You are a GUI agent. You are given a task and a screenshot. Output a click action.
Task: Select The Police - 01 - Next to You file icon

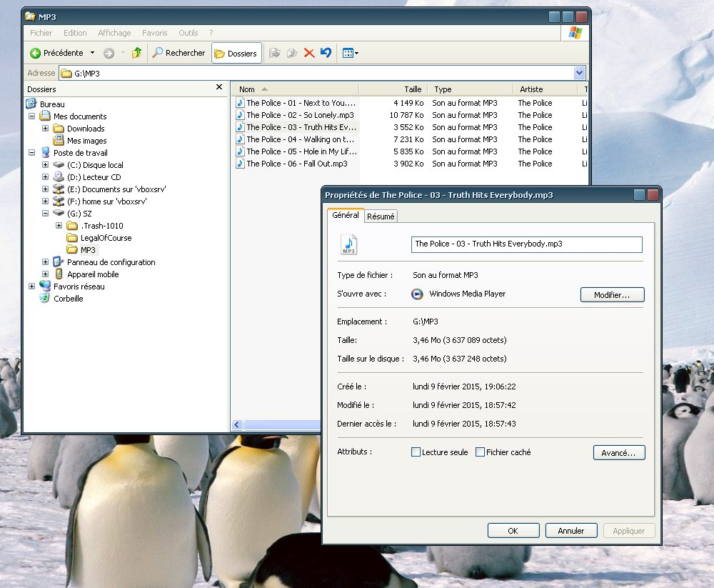tap(240, 103)
